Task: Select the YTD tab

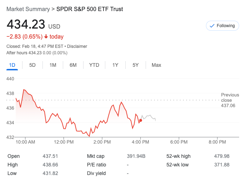Action: point(94,65)
